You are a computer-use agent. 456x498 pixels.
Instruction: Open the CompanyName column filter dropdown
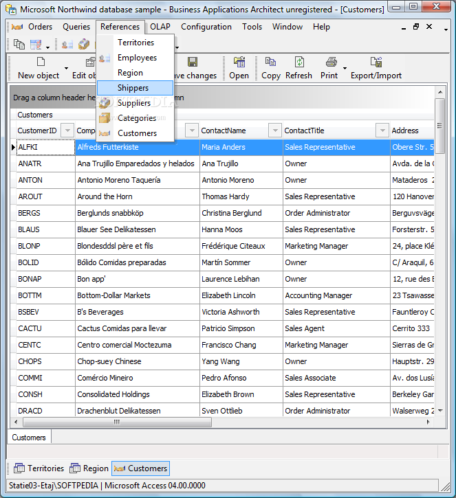click(192, 131)
